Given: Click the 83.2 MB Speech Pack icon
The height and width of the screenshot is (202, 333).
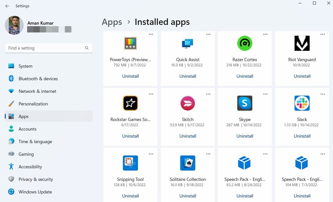Looking at the screenshot, I should [245, 163].
